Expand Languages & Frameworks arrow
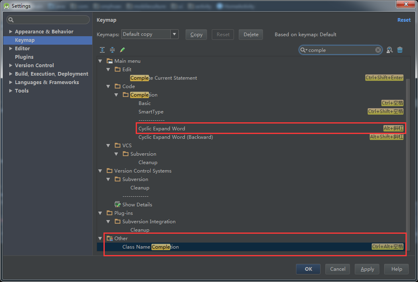The image size is (418, 282). click(x=10, y=82)
